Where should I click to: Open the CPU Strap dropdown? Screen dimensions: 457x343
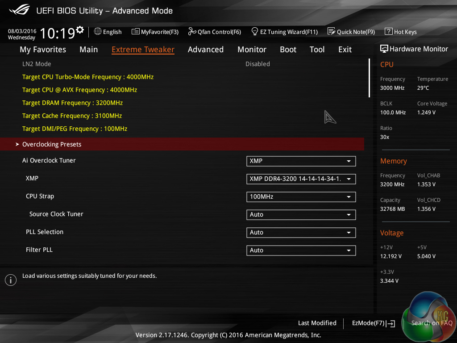click(301, 197)
